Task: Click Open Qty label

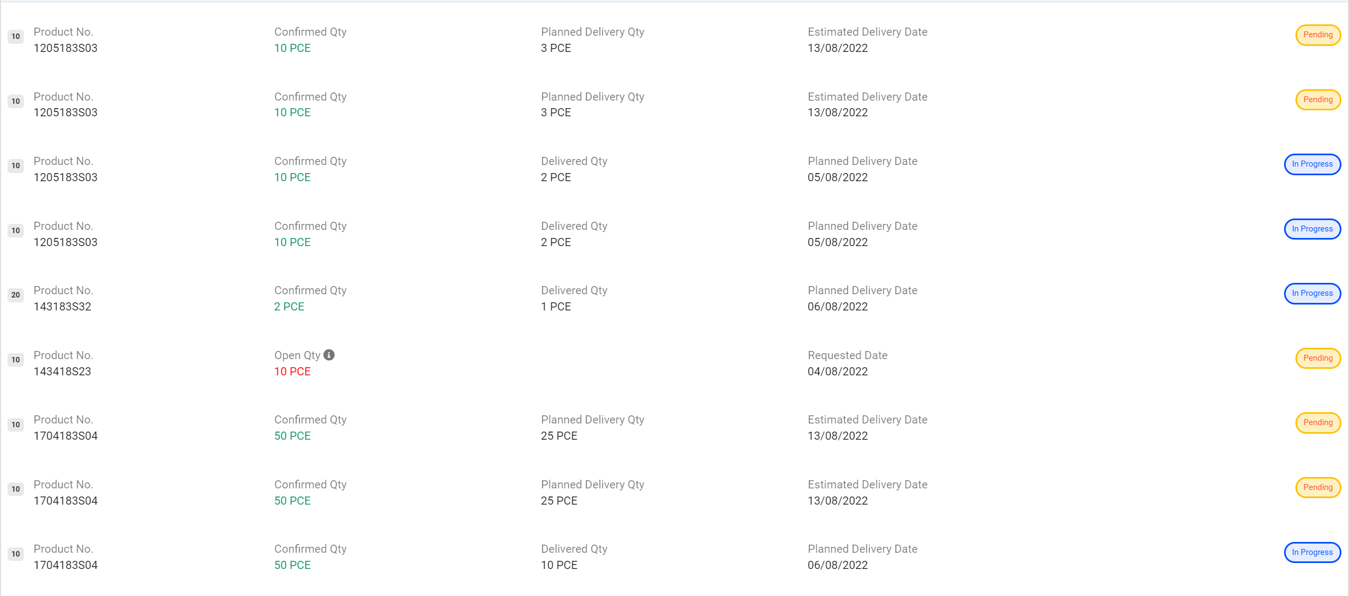Action: point(297,355)
